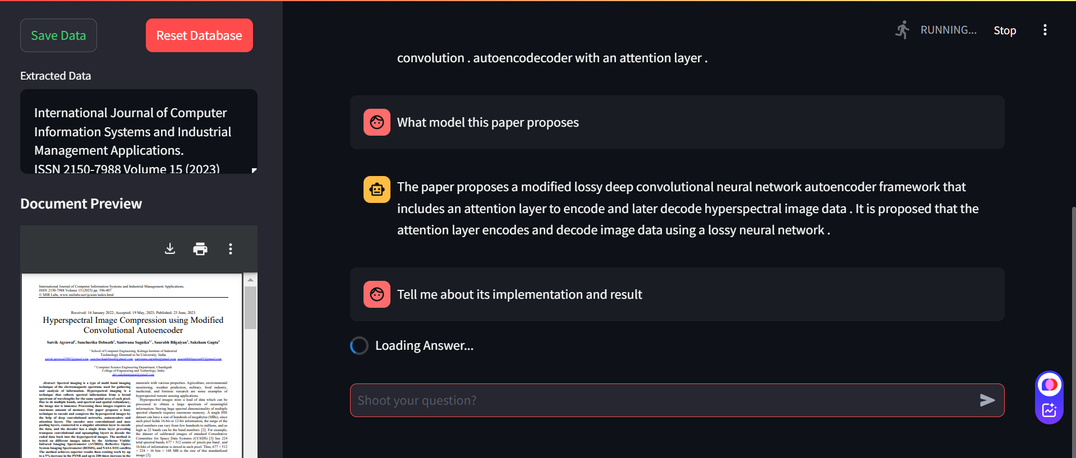The height and width of the screenshot is (458, 1076).
Task: Open the top-right three-dot menu
Action: tap(1045, 30)
